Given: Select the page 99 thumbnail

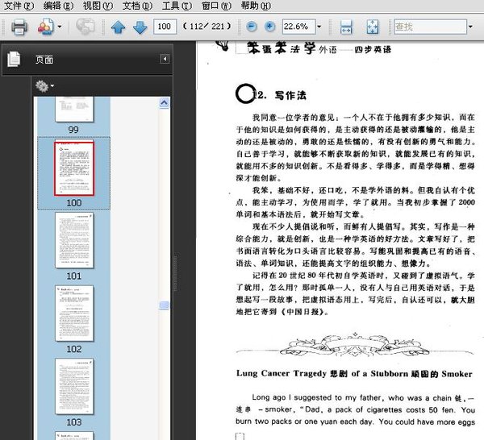Looking at the screenshot, I should pos(74,109).
